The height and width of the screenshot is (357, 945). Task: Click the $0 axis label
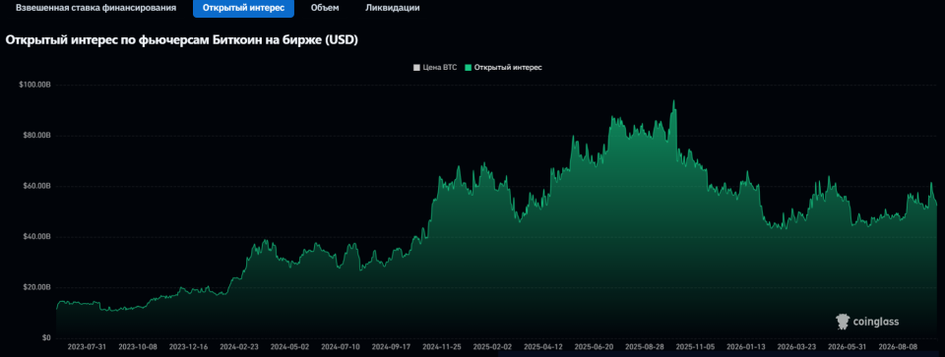pyautogui.click(x=46, y=337)
